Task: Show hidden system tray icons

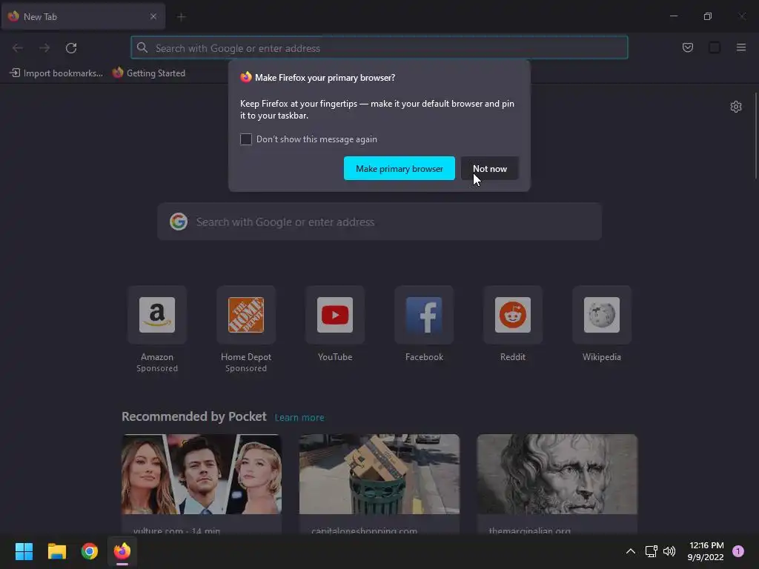Action: pyautogui.click(x=631, y=551)
